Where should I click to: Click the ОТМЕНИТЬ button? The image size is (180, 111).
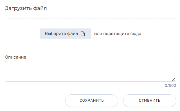pyautogui.click(x=149, y=101)
